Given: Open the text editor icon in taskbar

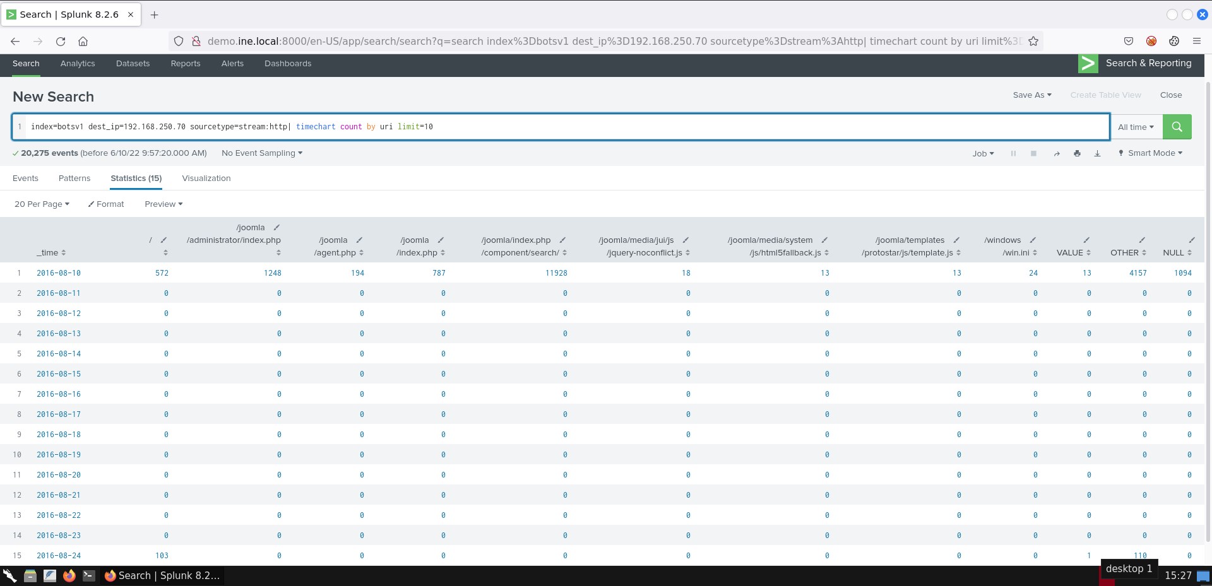Looking at the screenshot, I should (x=50, y=575).
